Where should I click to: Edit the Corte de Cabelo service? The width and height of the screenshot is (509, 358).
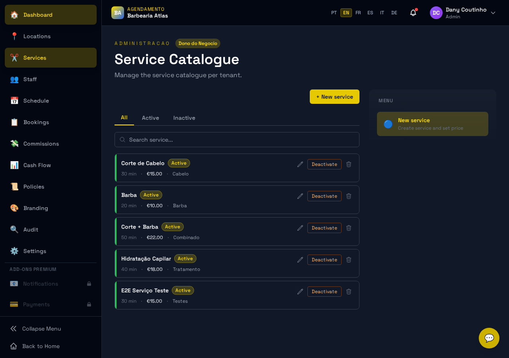coord(300,164)
